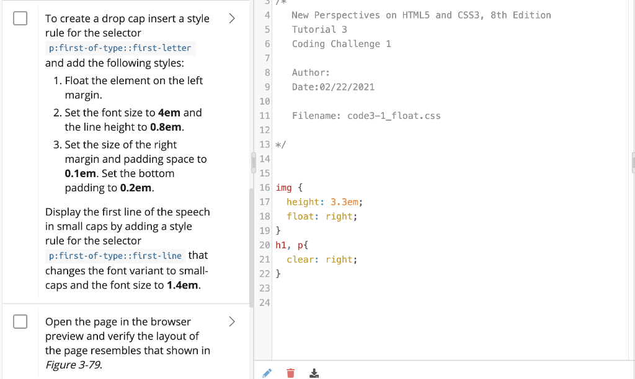This screenshot has width=635, height=379.
Task: Click the p:first-of-type::first-line selector code
Action: [115, 256]
